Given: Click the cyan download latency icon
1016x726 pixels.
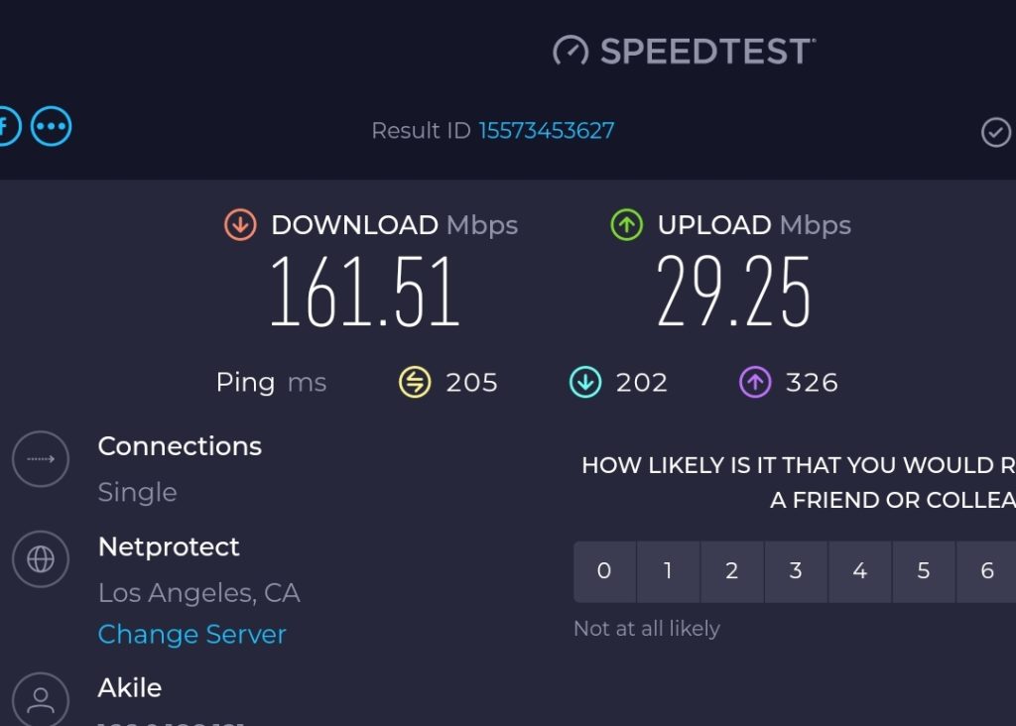Looking at the screenshot, I should click(x=585, y=382).
